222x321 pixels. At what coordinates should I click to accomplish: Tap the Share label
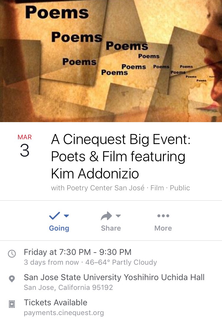111,228
